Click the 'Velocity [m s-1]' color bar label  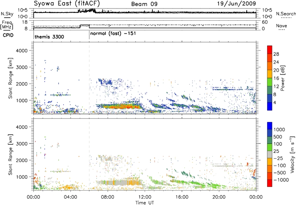click(x=292, y=154)
